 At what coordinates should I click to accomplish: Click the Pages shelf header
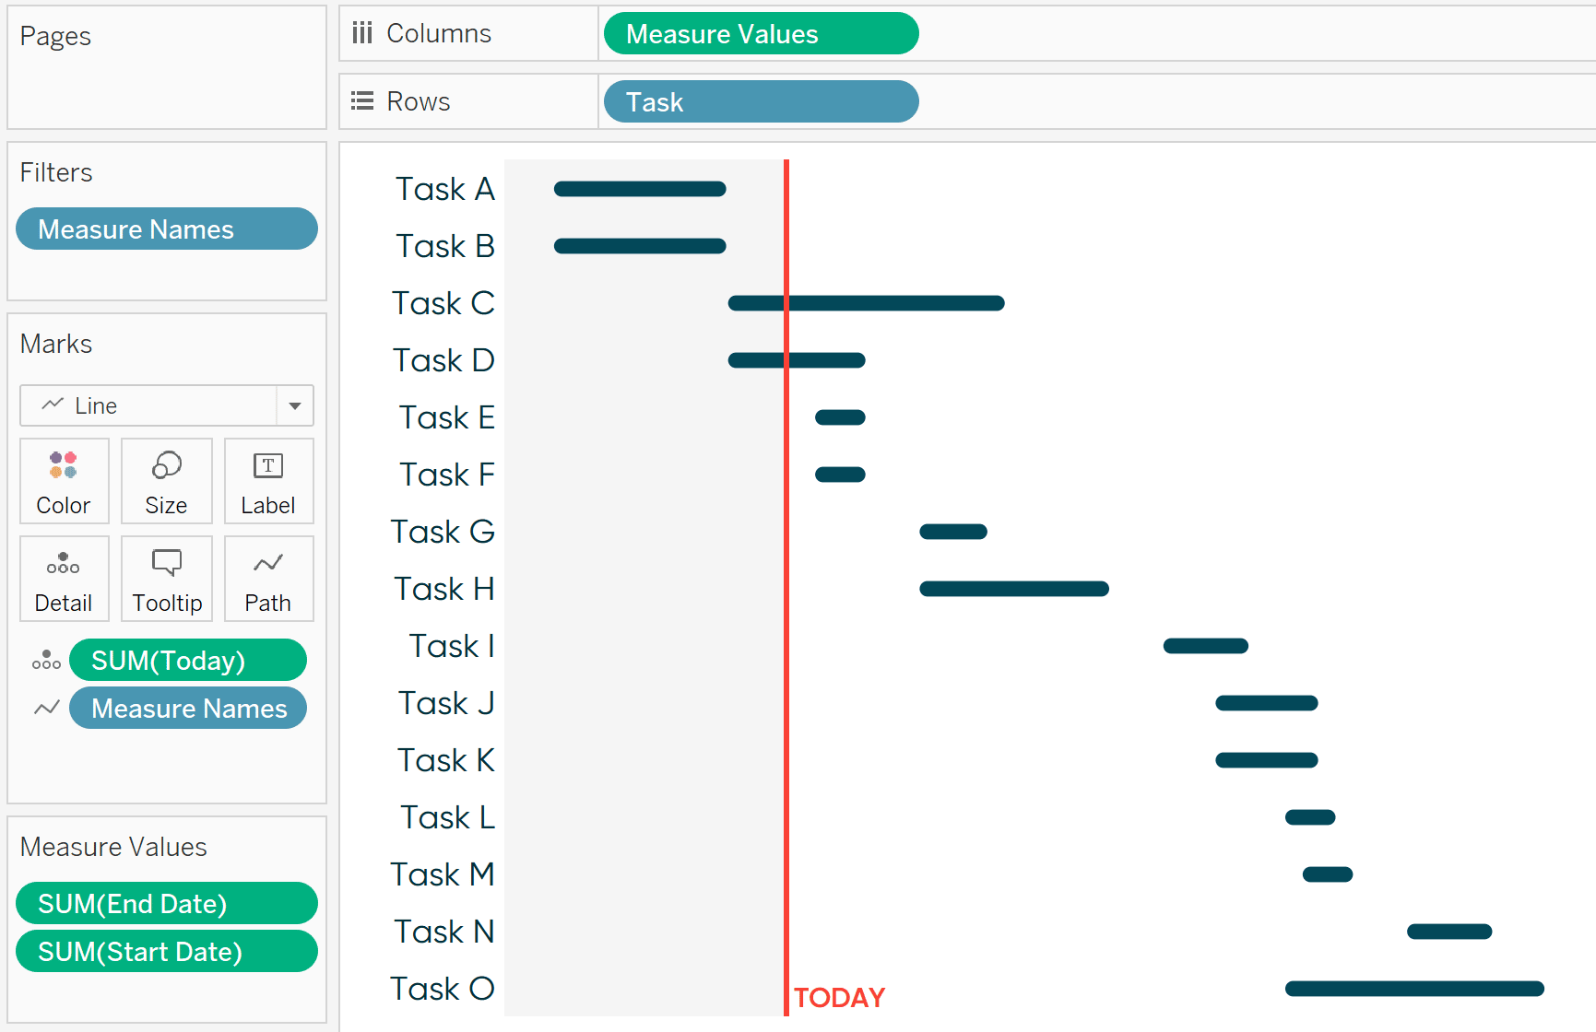tap(55, 36)
